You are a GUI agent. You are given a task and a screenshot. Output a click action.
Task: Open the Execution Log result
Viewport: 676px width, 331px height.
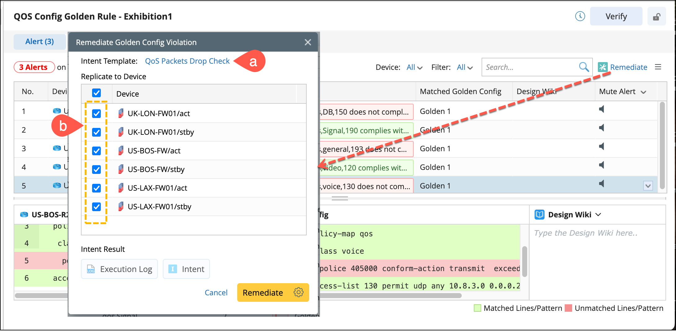click(119, 269)
